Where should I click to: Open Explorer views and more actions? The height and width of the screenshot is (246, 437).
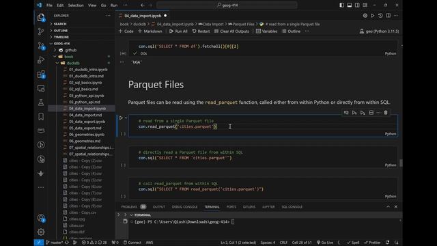[108, 16]
